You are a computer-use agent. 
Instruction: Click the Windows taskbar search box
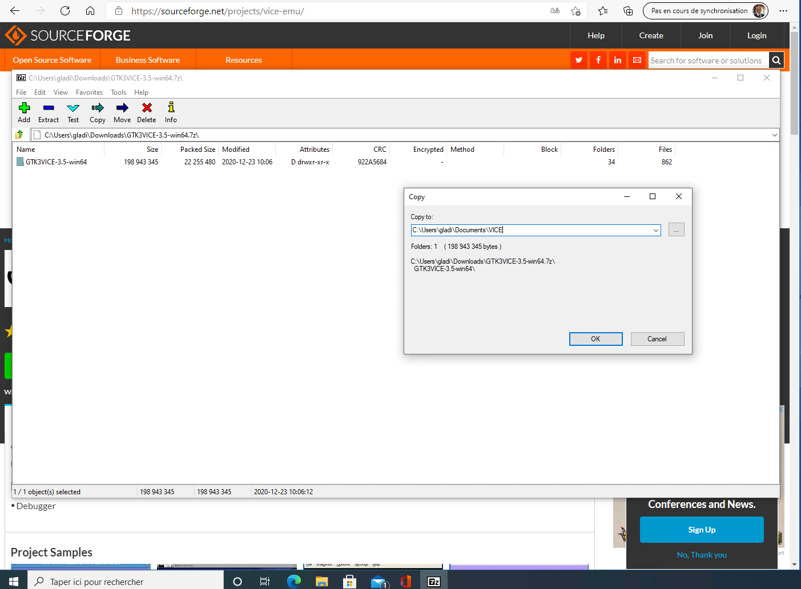[x=126, y=582]
